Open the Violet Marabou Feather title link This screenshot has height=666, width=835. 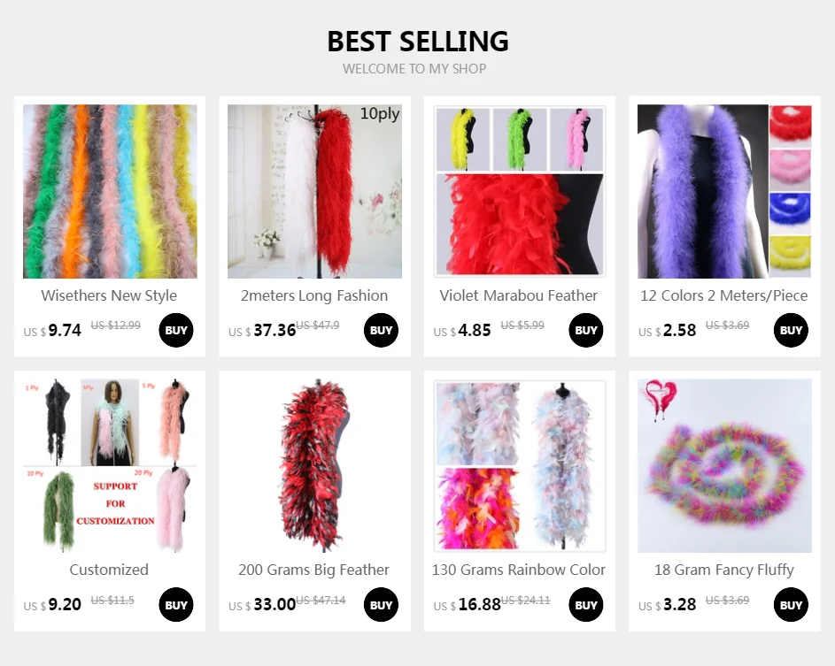click(x=519, y=295)
